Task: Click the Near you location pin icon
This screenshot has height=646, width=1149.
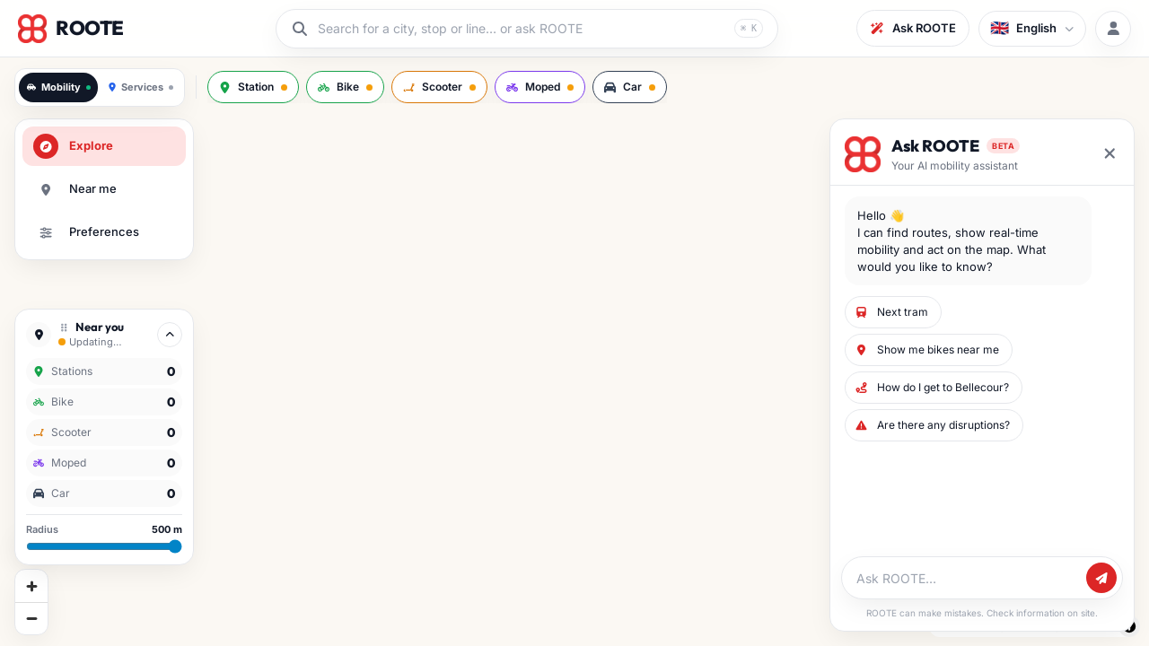Action: click(x=39, y=335)
